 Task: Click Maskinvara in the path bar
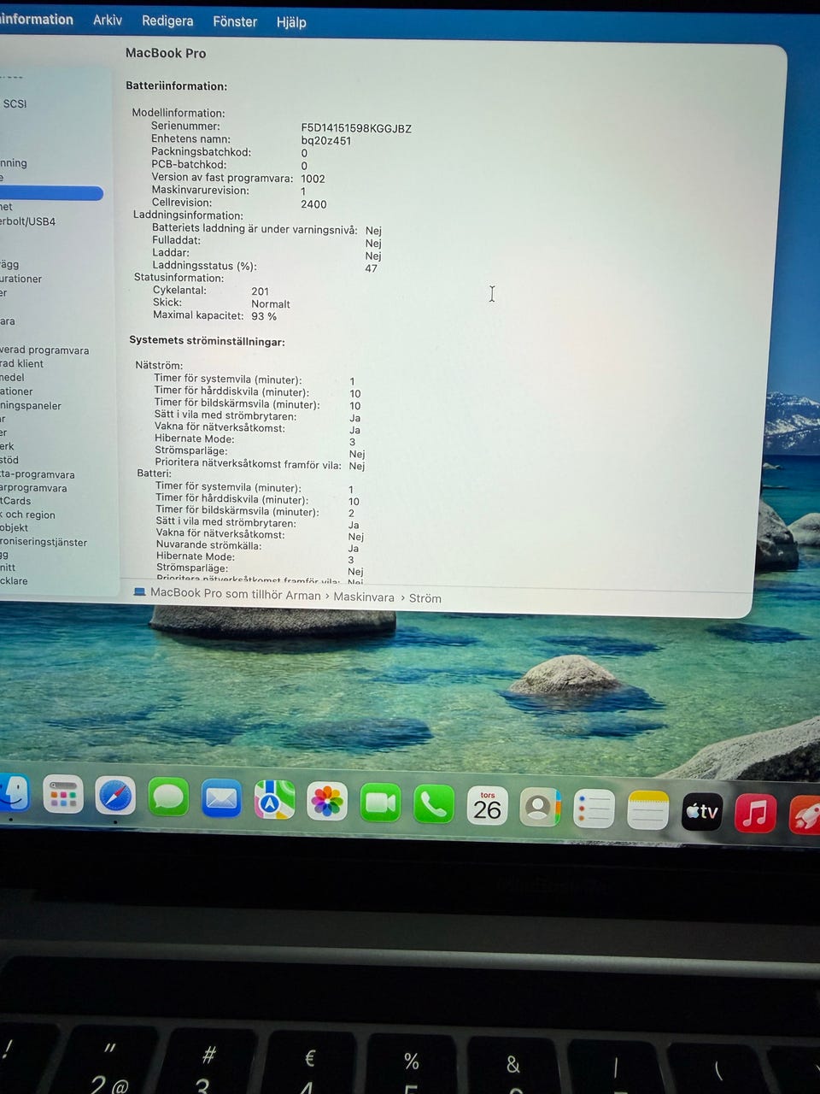click(364, 597)
